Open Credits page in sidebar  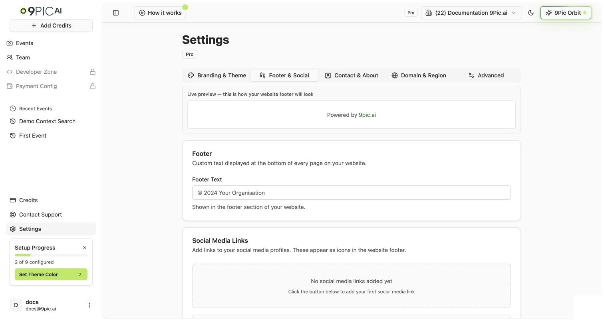tap(51, 200)
